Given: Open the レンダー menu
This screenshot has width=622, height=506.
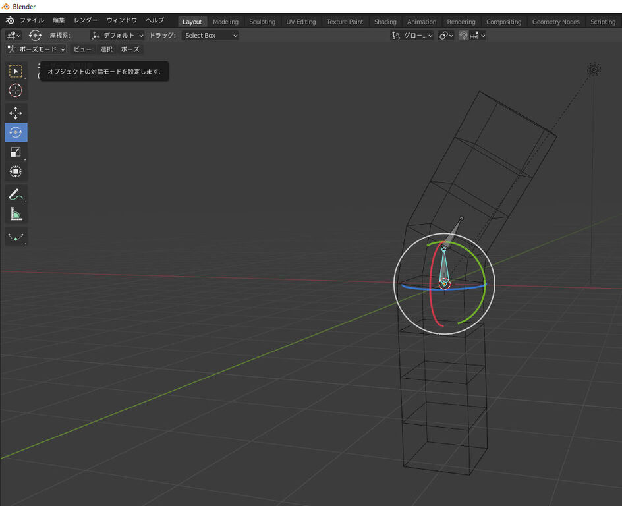Looking at the screenshot, I should point(85,20).
